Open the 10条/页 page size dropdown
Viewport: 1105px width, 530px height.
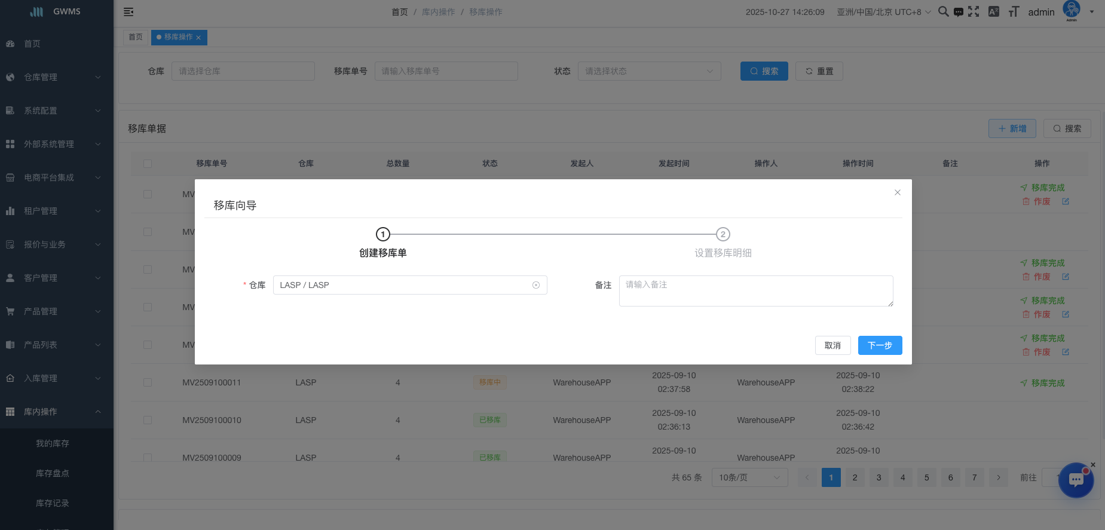point(749,477)
